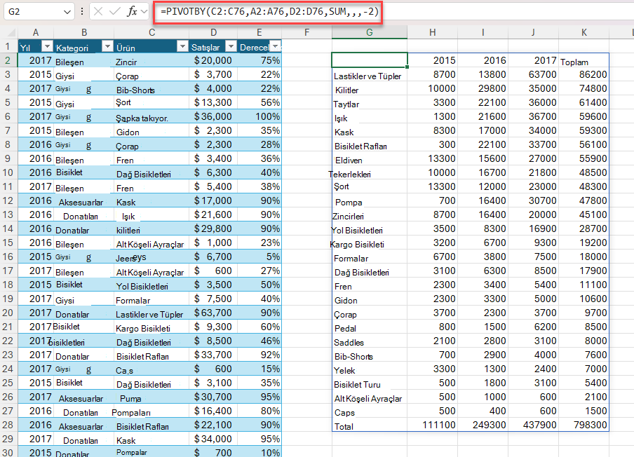
Task: Click the Cancel X formula icon
Action: tap(98, 11)
